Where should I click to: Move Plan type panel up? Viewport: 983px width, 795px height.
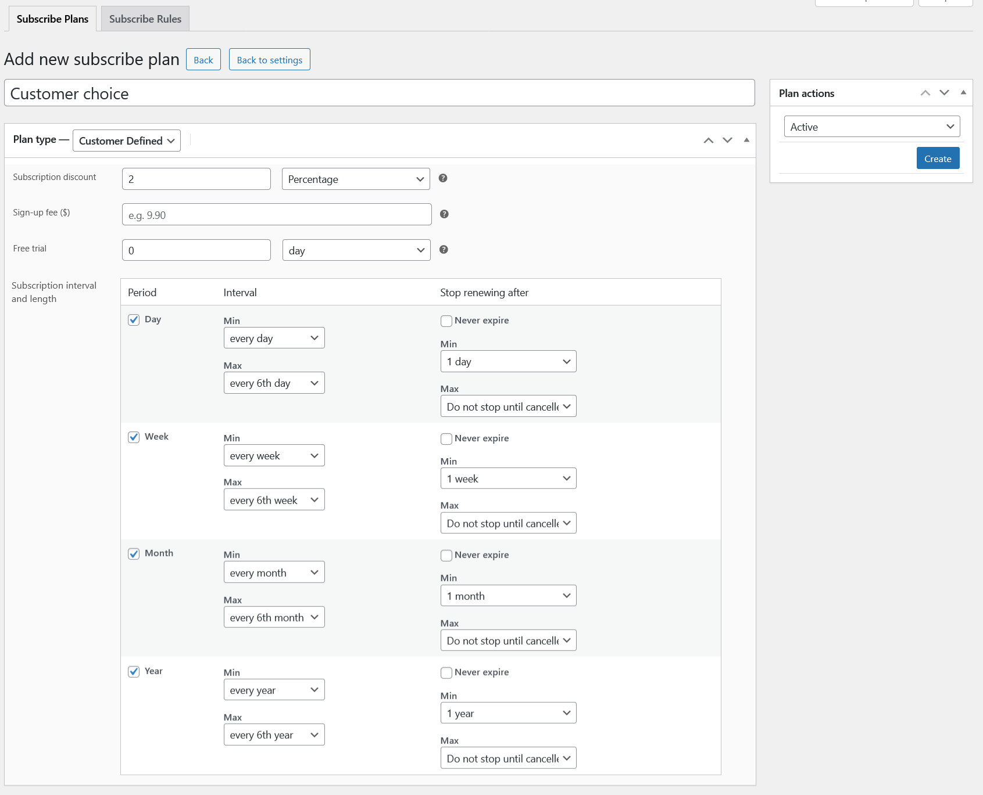708,140
